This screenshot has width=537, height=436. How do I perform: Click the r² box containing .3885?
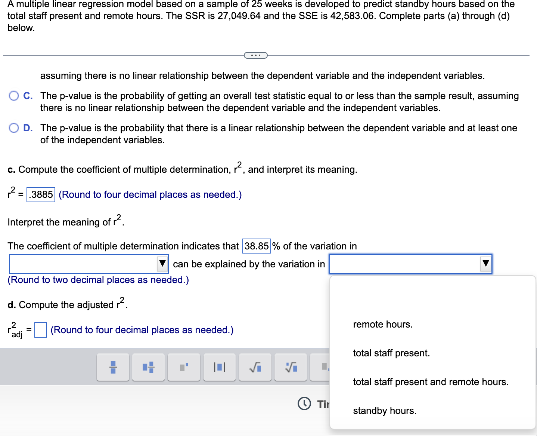40,194
